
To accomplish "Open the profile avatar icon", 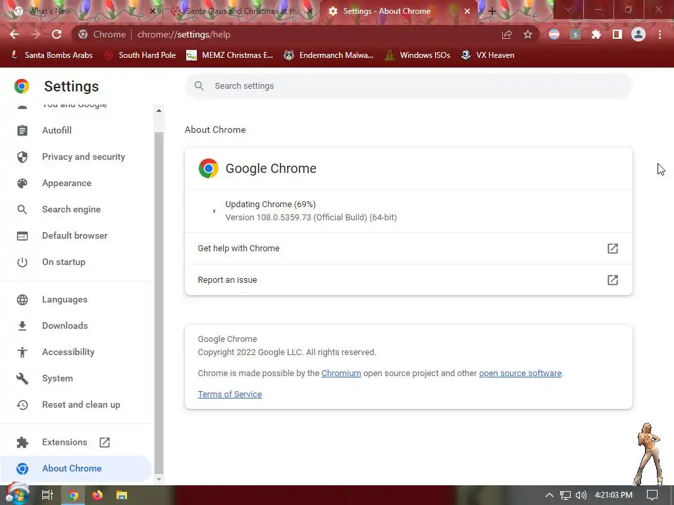I will (x=638, y=34).
